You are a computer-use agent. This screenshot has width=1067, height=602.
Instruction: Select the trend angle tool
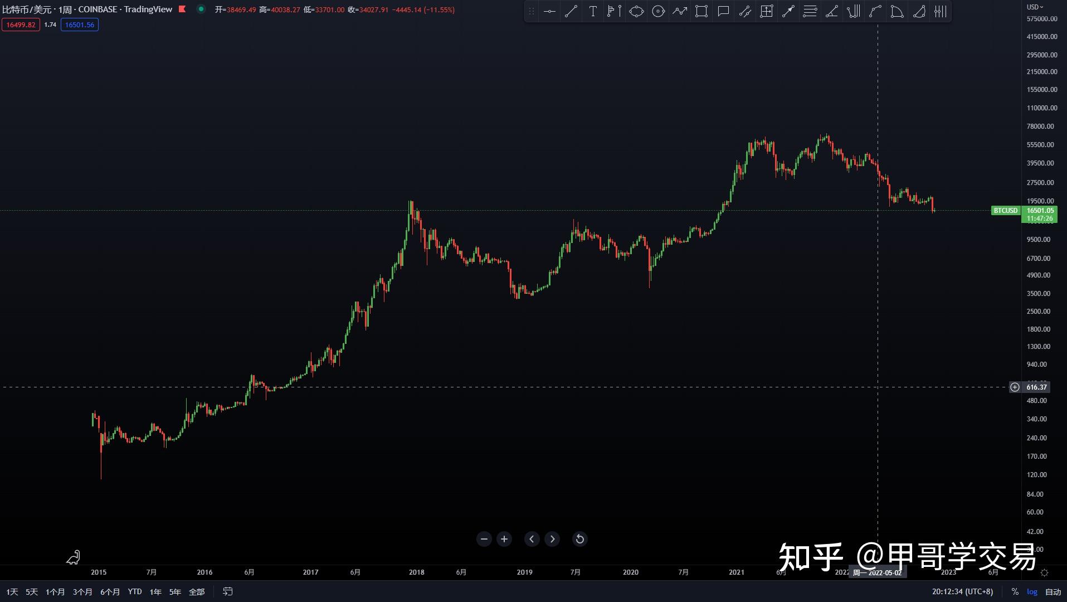831,11
